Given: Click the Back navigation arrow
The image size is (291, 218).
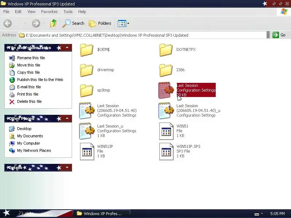Looking at the screenshot, I should 8,23.
